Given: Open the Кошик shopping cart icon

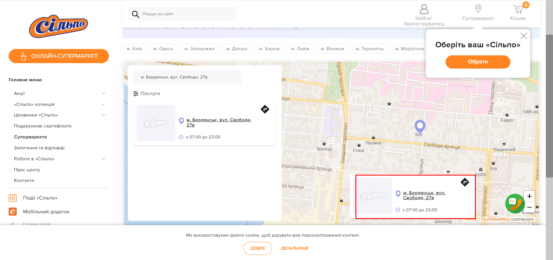Looking at the screenshot, I should (x=518, y=9).
